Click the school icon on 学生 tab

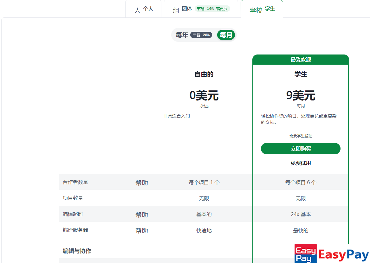[x=256, y=10]
